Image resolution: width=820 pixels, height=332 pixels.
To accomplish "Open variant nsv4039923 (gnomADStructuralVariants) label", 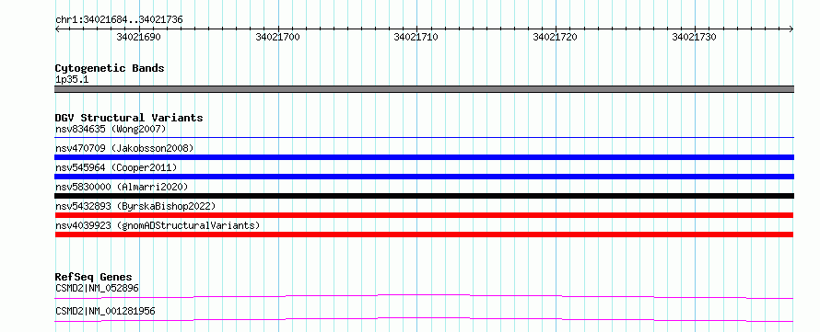I will [158, 225].
